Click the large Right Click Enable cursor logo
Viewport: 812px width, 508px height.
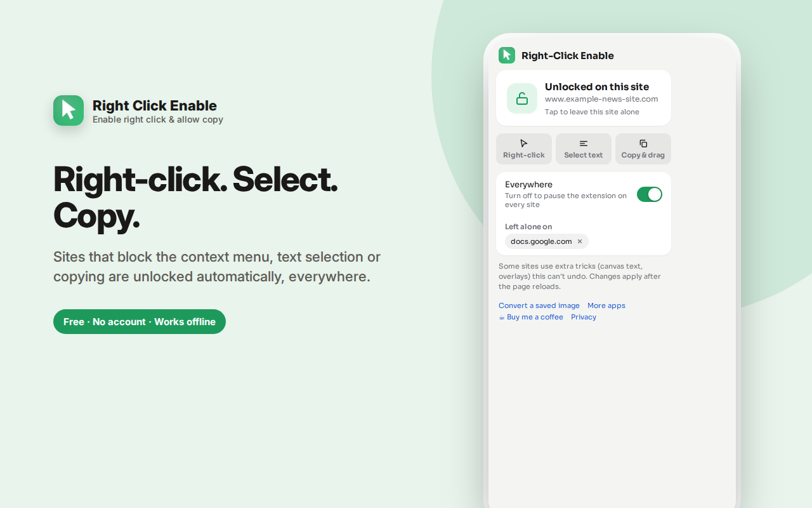point(69,110)
